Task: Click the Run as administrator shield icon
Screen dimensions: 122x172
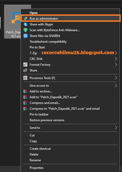Action: tap(25, 19)
